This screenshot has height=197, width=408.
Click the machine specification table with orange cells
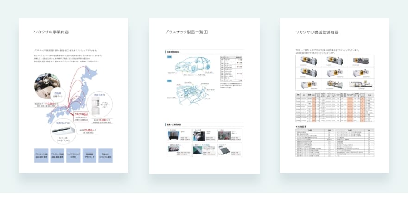click(x=334, y=107)
